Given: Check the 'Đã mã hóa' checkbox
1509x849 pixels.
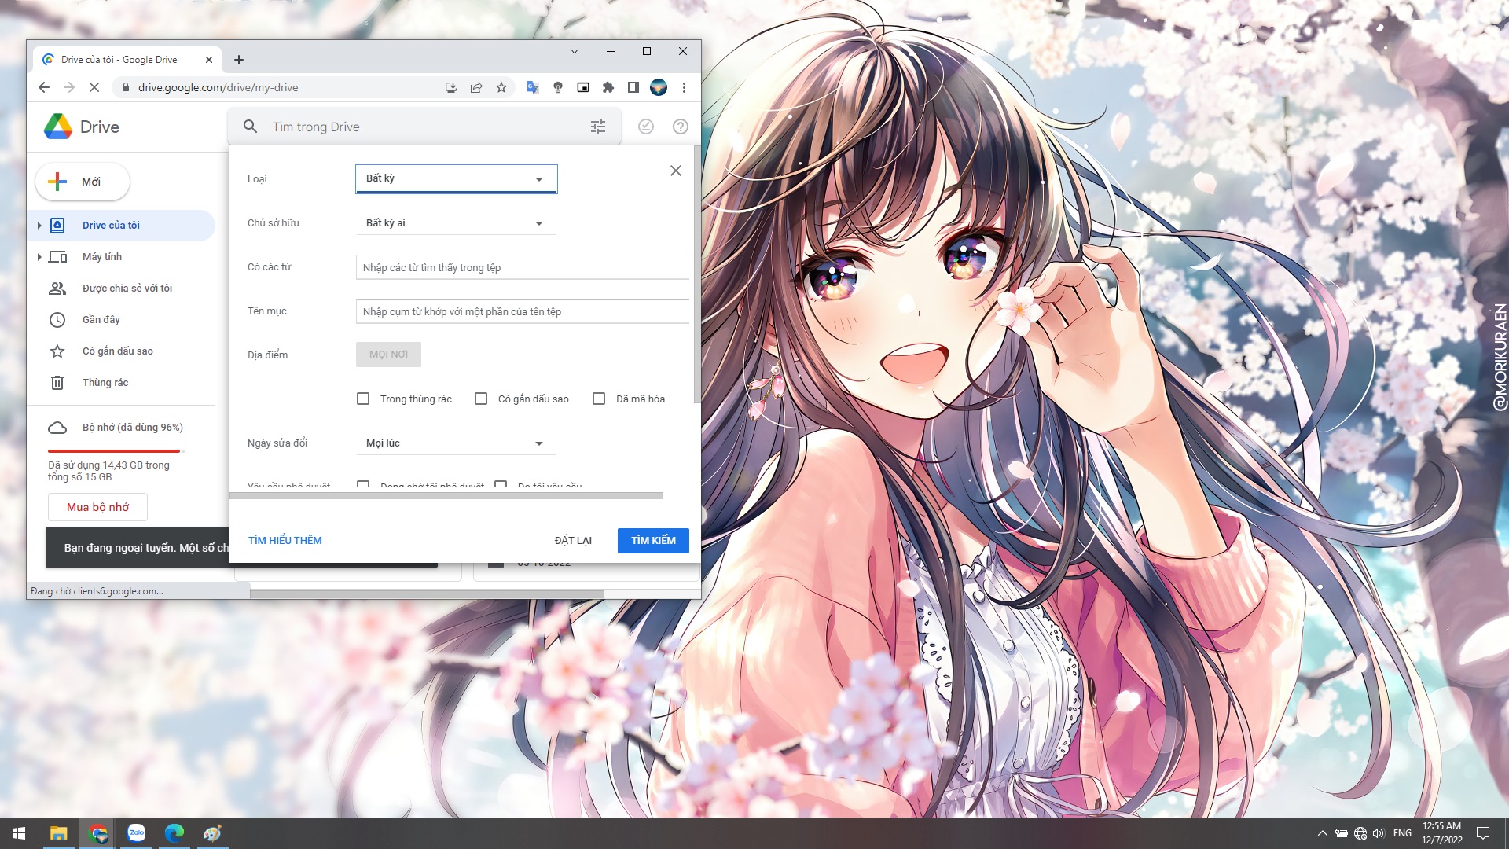Looking at the screenshot, I should tap(599, 399).
